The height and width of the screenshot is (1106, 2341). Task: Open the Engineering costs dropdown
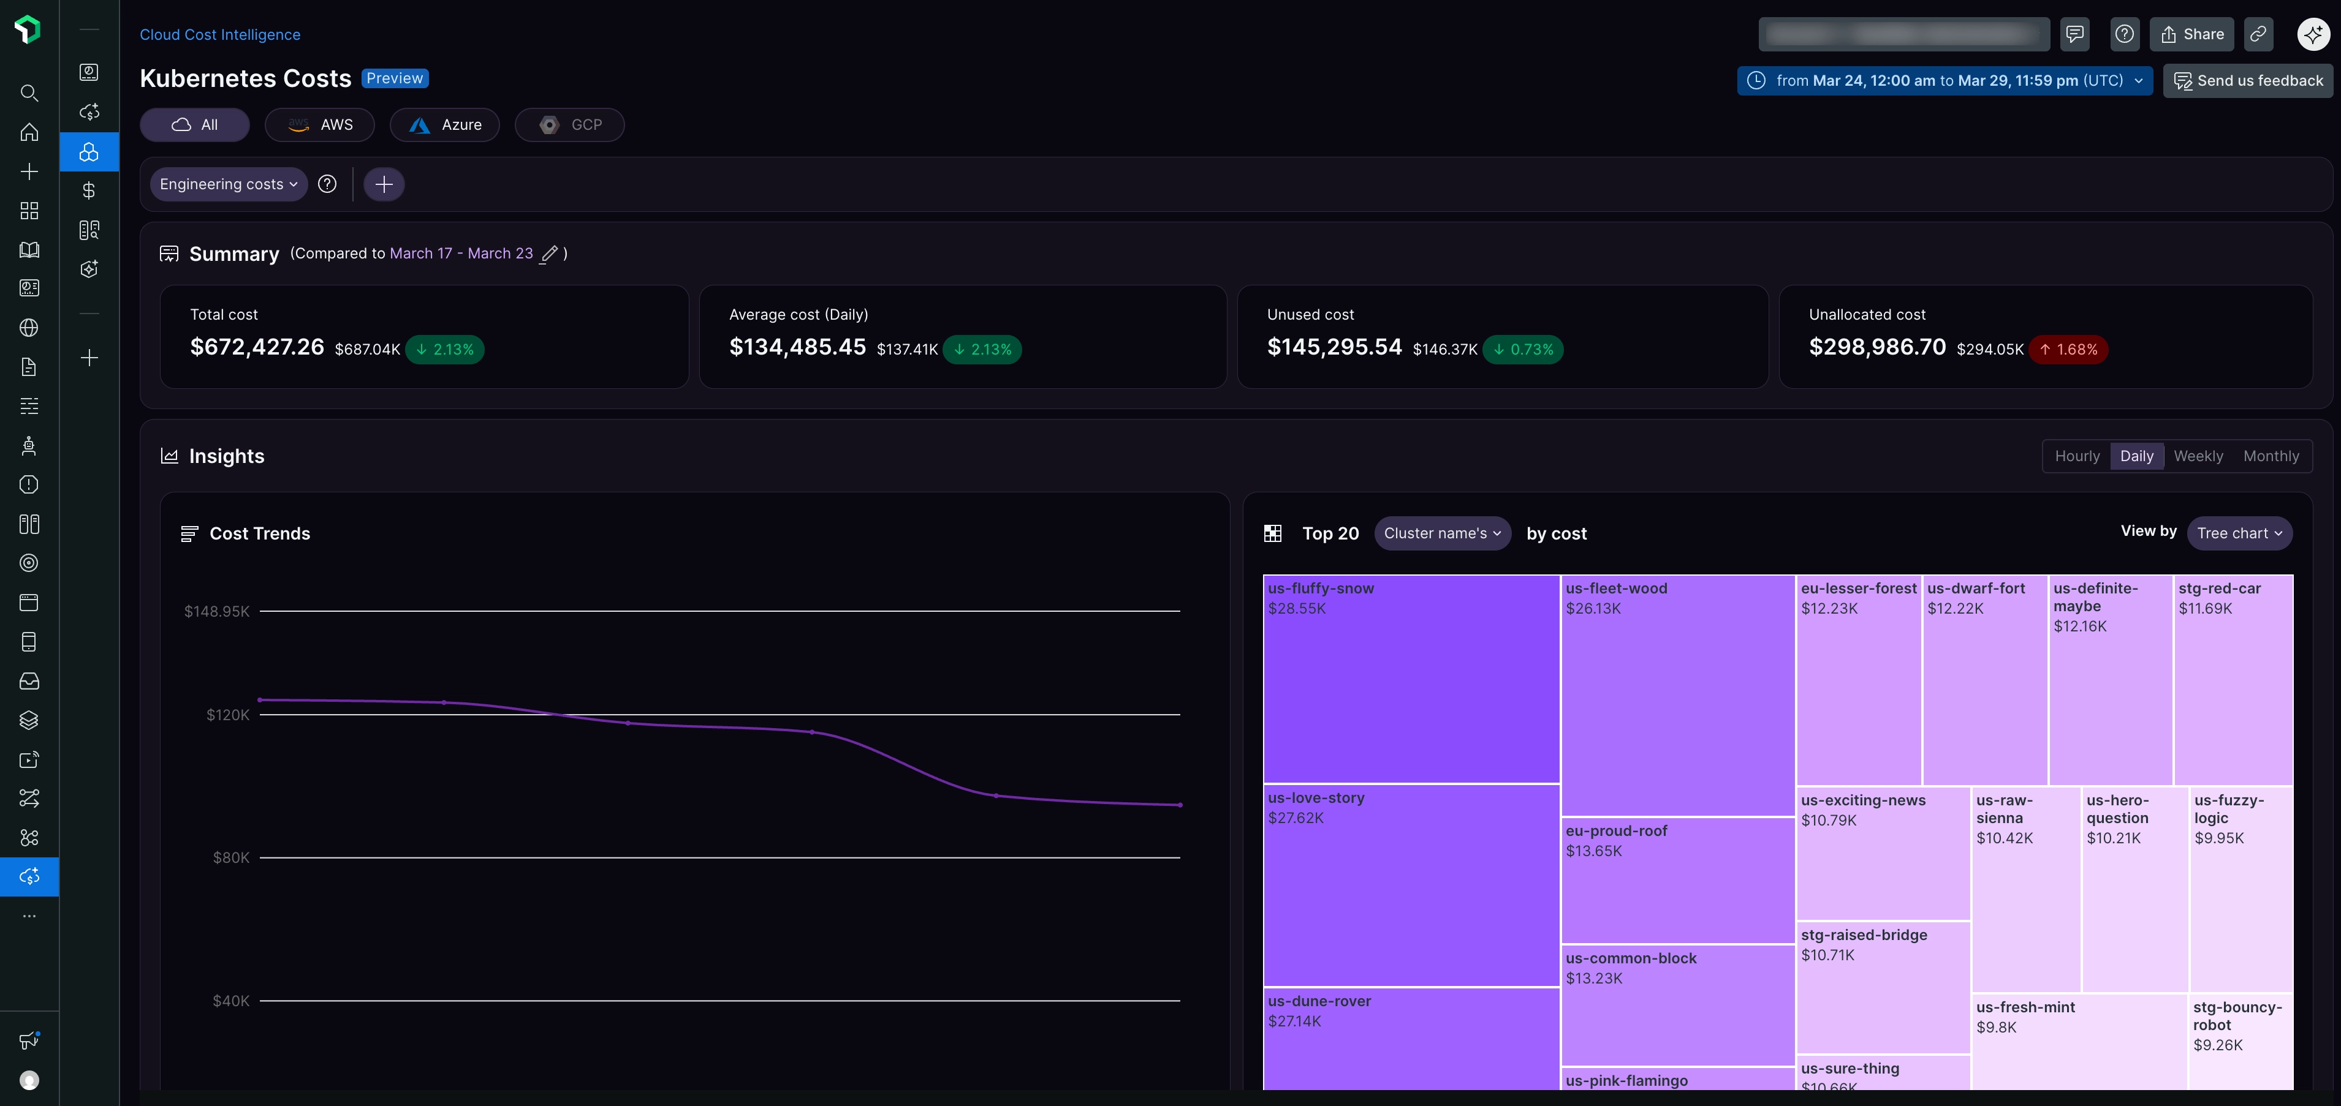229,184
